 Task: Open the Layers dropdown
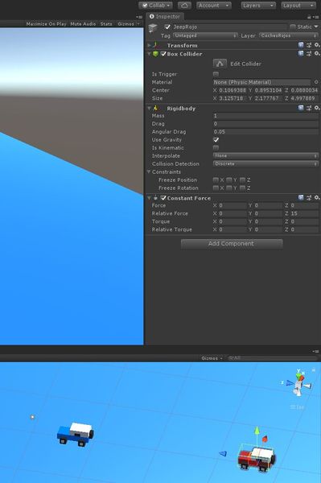[258, 6]
